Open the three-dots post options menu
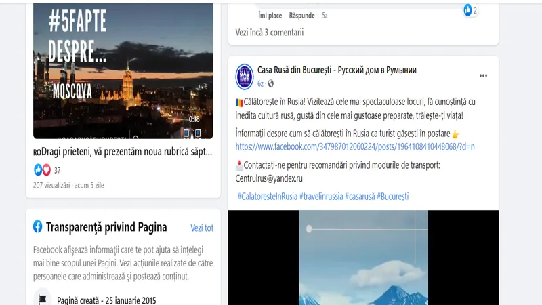The width and height of the screenshot is (542, 305). pos(483,76)
